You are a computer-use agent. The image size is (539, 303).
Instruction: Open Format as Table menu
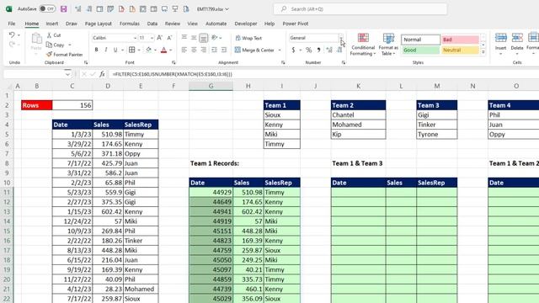(388, 45)
